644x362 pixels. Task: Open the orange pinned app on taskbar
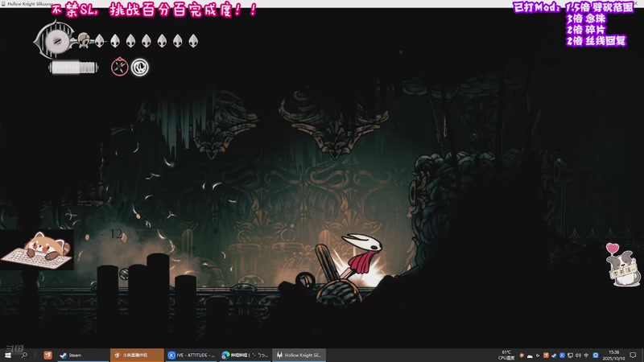click(48, 355)
